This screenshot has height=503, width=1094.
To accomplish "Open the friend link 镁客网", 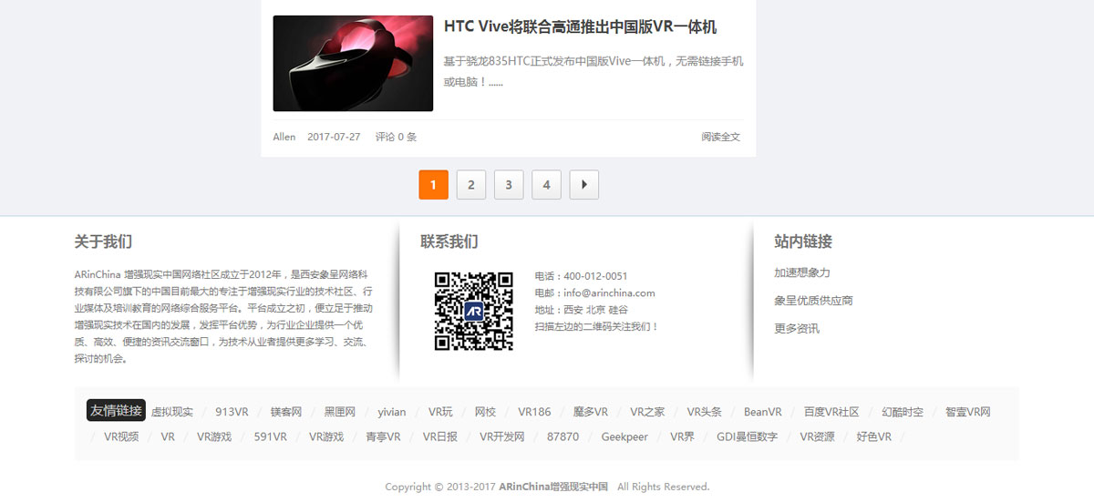I will click(x=286, y=412).
